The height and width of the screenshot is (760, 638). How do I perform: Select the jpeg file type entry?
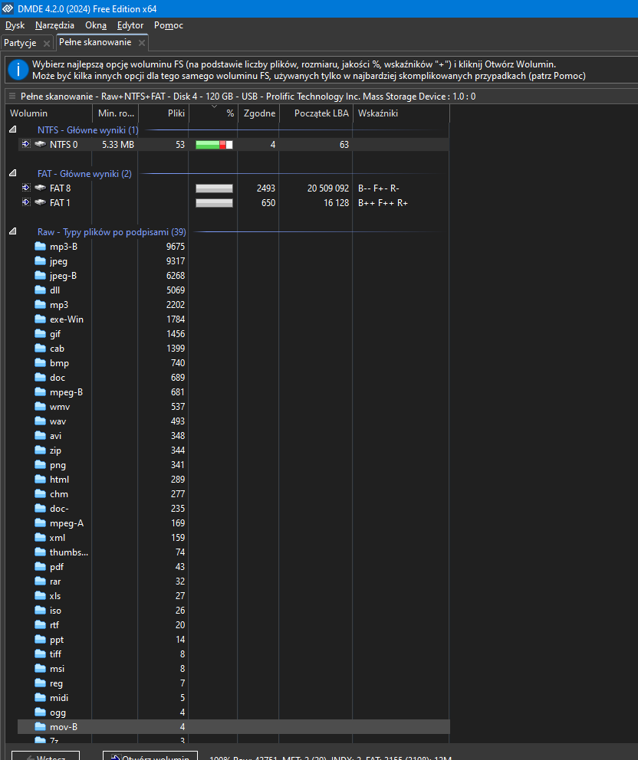58,260
